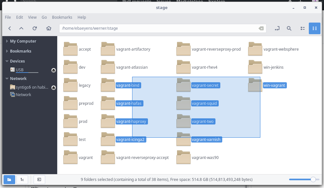
Task: Go up one directory level
Action: point(21,28)
